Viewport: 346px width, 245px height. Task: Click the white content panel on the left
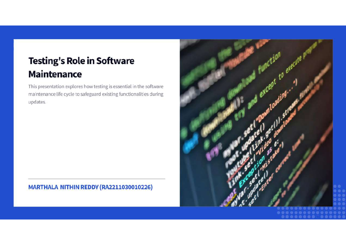97,139
